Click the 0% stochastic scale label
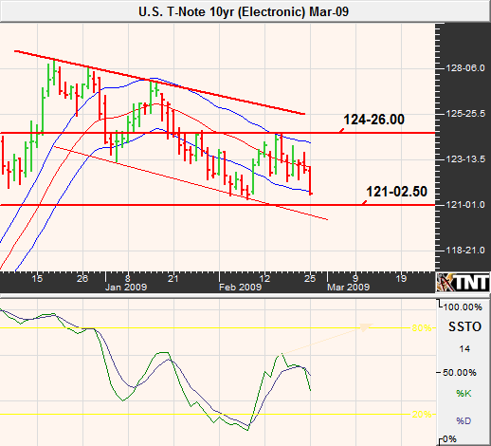 (x=449, y=439)
